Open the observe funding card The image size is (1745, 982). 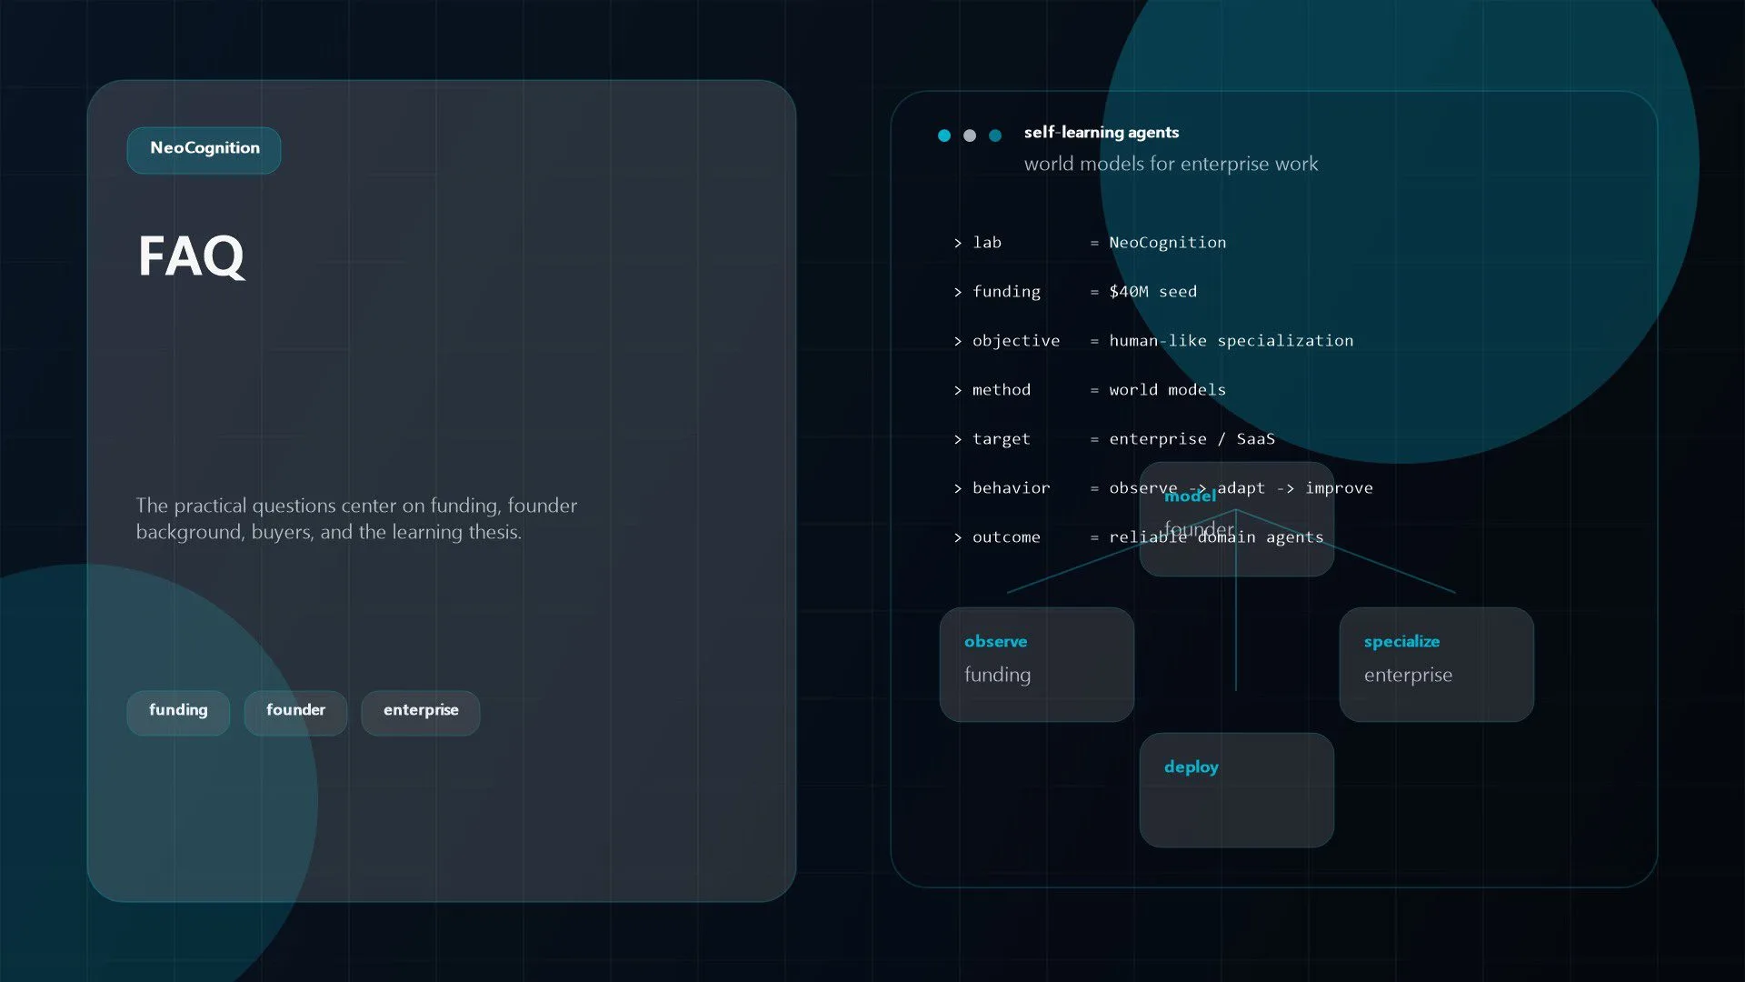pyautogui.click(x=1037, y=665)
